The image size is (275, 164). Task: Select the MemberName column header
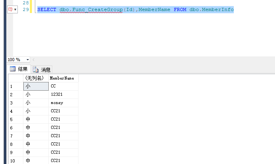tap(63, 78)
